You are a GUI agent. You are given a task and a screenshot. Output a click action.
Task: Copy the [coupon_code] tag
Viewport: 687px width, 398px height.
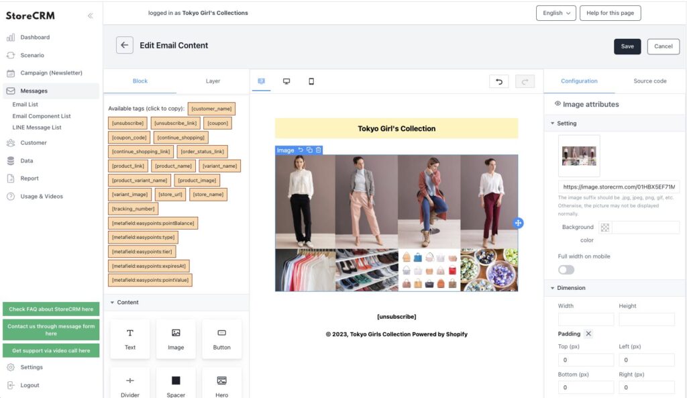point(129,138)
